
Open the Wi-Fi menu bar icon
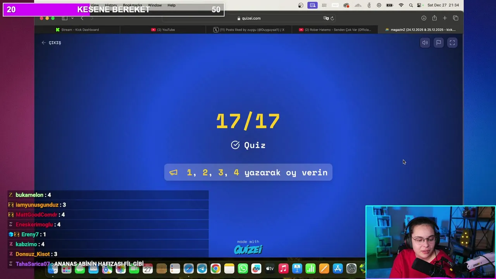(x=401, y=5)
